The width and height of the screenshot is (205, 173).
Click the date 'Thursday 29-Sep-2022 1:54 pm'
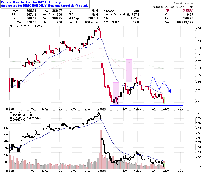click(x=172, y=7)
